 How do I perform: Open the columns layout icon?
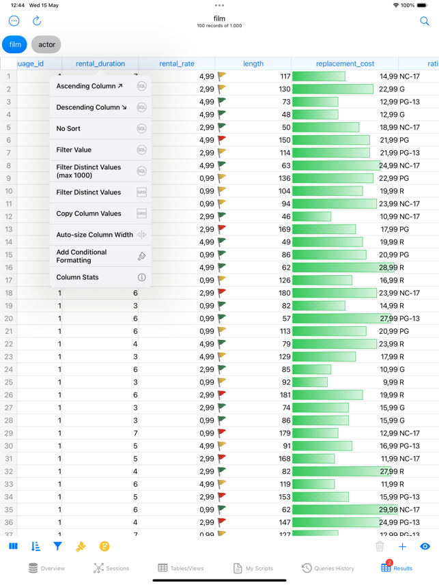[x=13, y=546]
